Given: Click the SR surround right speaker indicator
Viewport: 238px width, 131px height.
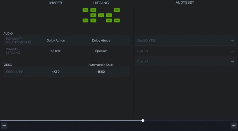Looking at the screenshot, I should click(x=109, y=20).
